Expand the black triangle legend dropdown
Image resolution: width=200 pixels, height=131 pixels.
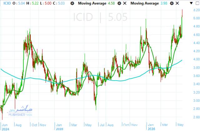click(x=191, y=3)
